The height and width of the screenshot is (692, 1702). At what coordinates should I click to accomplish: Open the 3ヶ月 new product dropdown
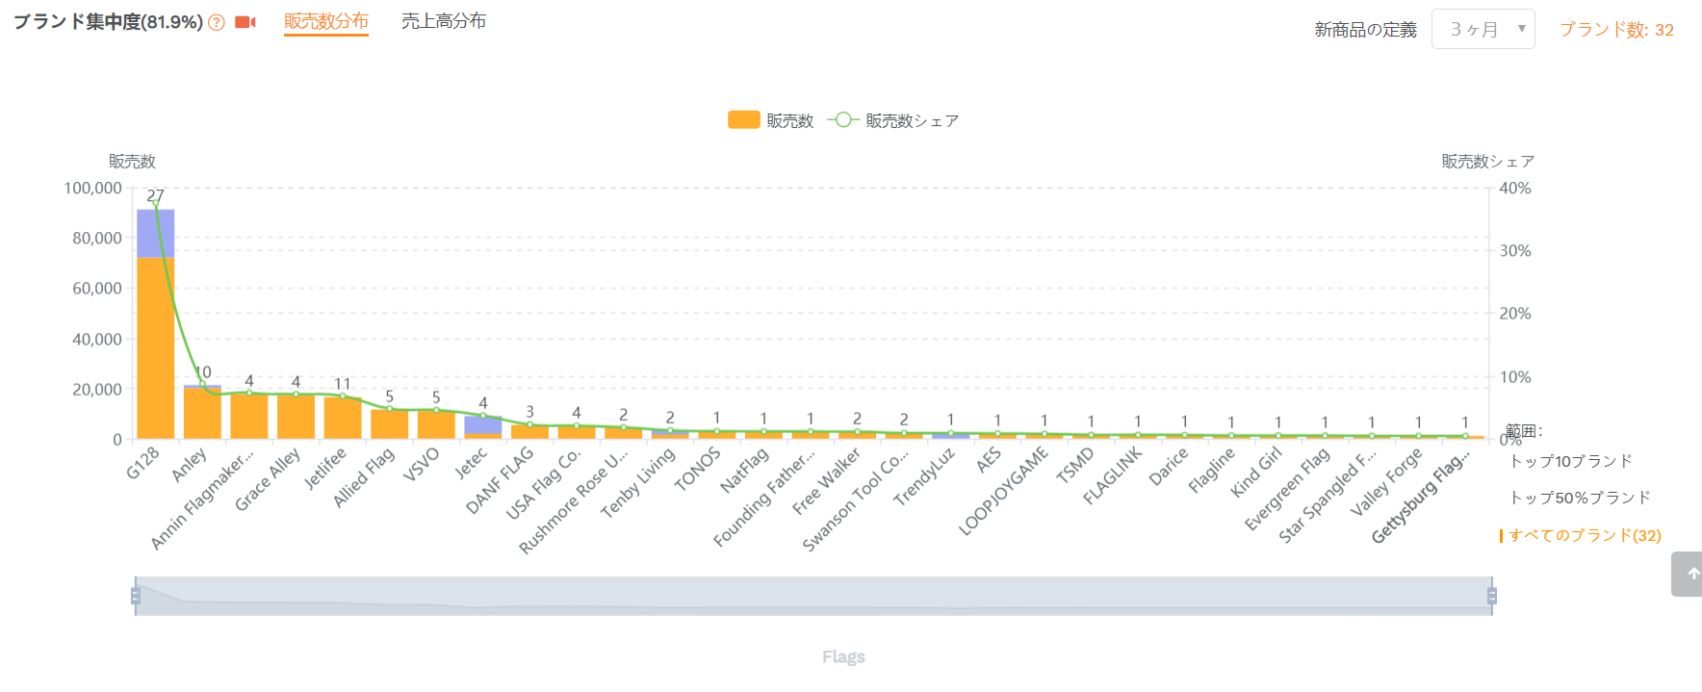(1483, 29)
